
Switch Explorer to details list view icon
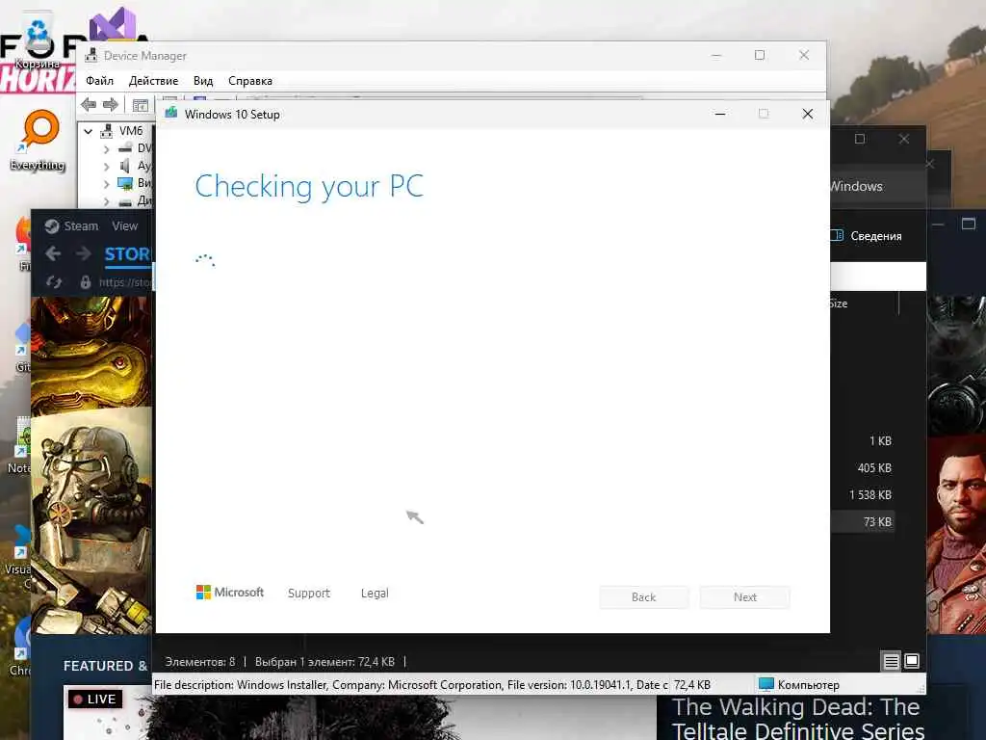[891, 661]
